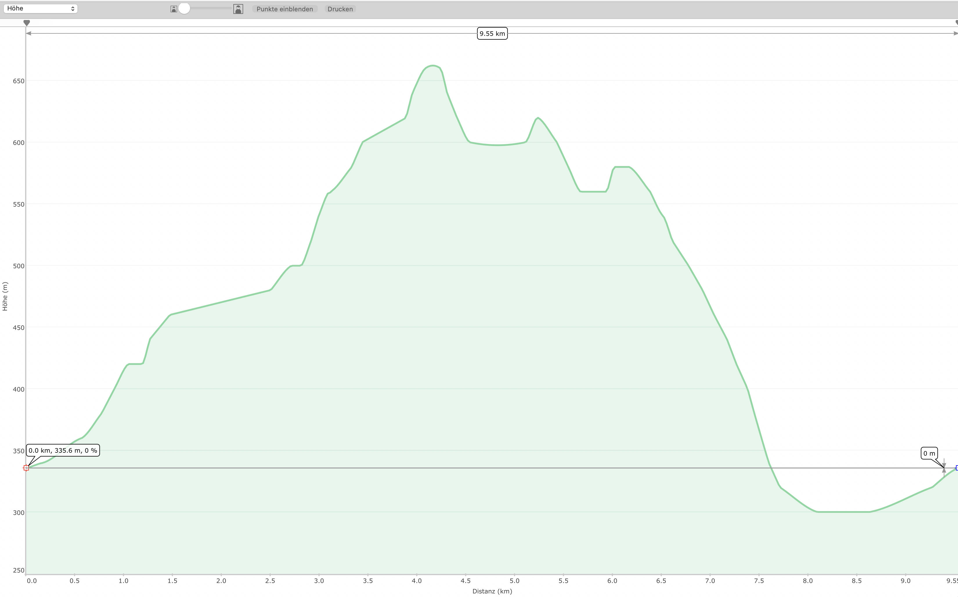Screen dimensions: 958x597
Task: Click the 9.0 tick label on distance axis
Action: pyautogui.click(x=905, y=581)
